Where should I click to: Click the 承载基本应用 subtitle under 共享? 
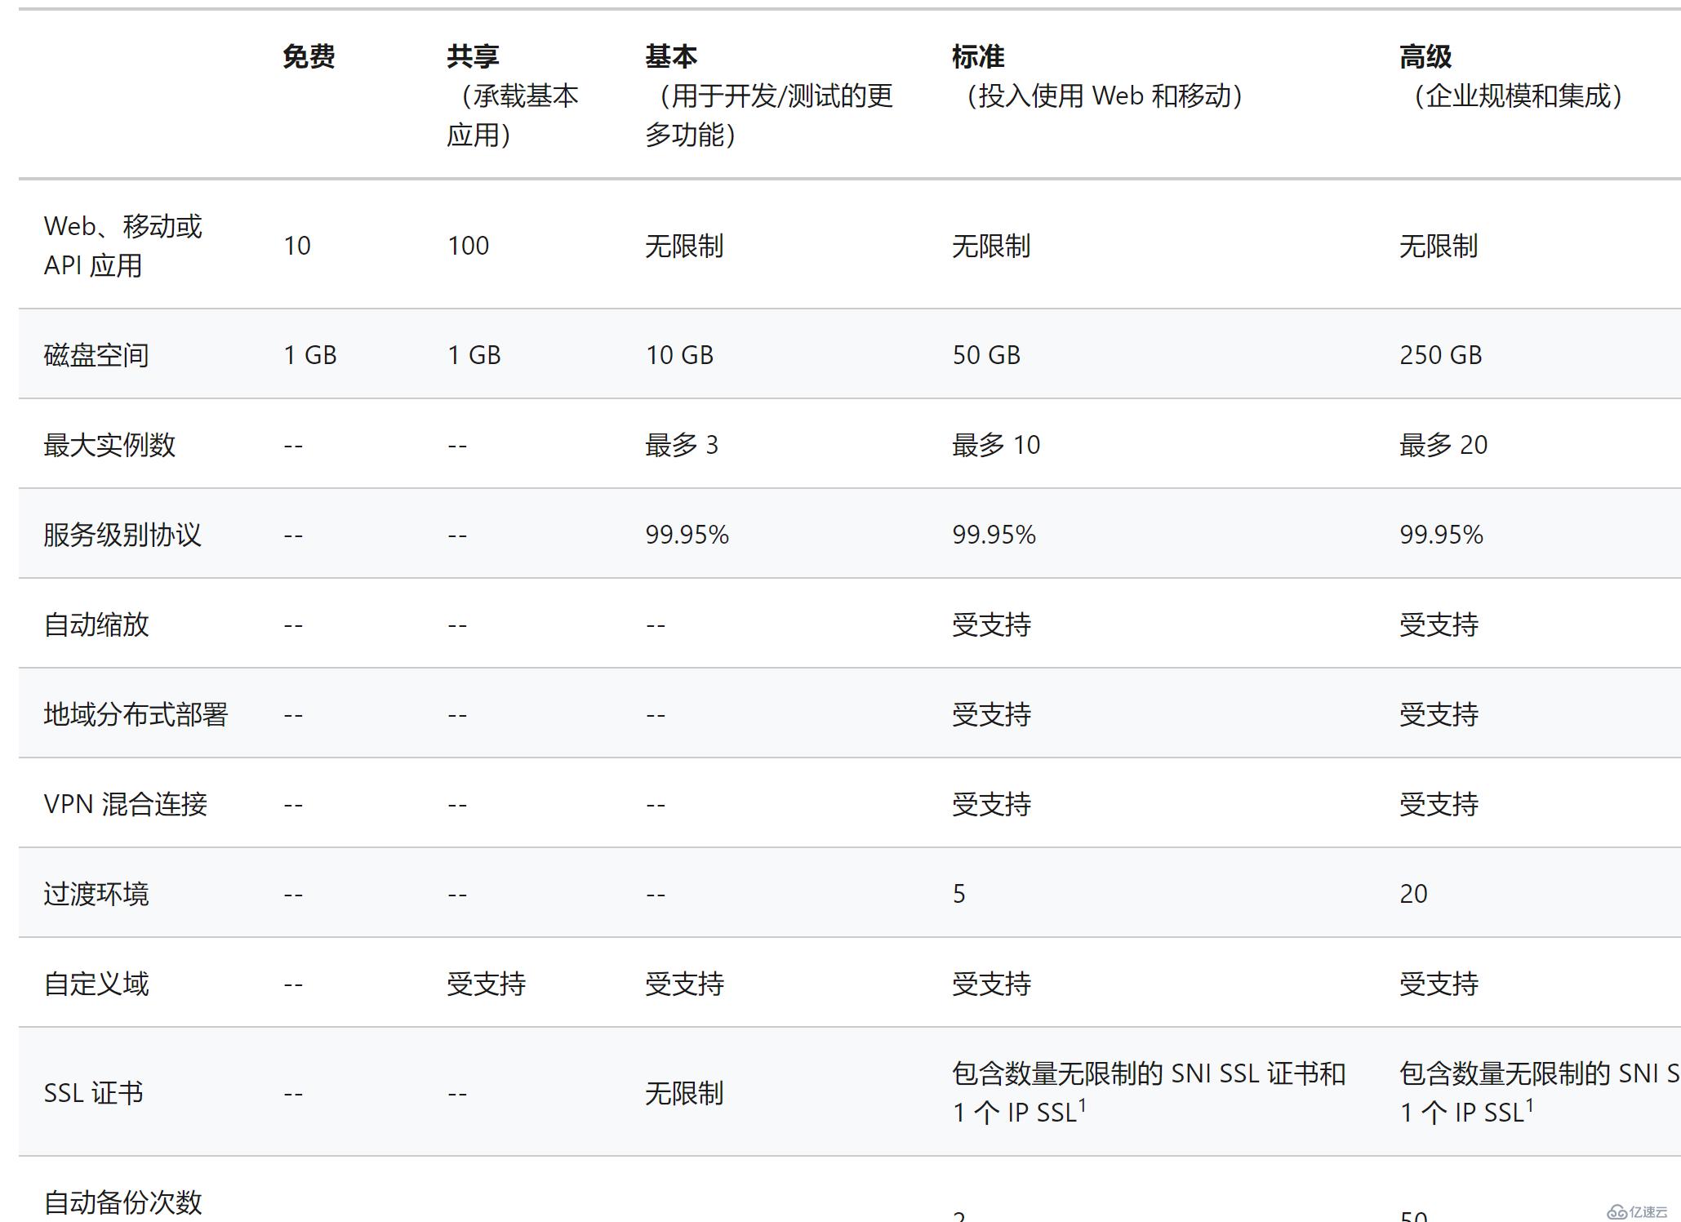pos(513,115)
